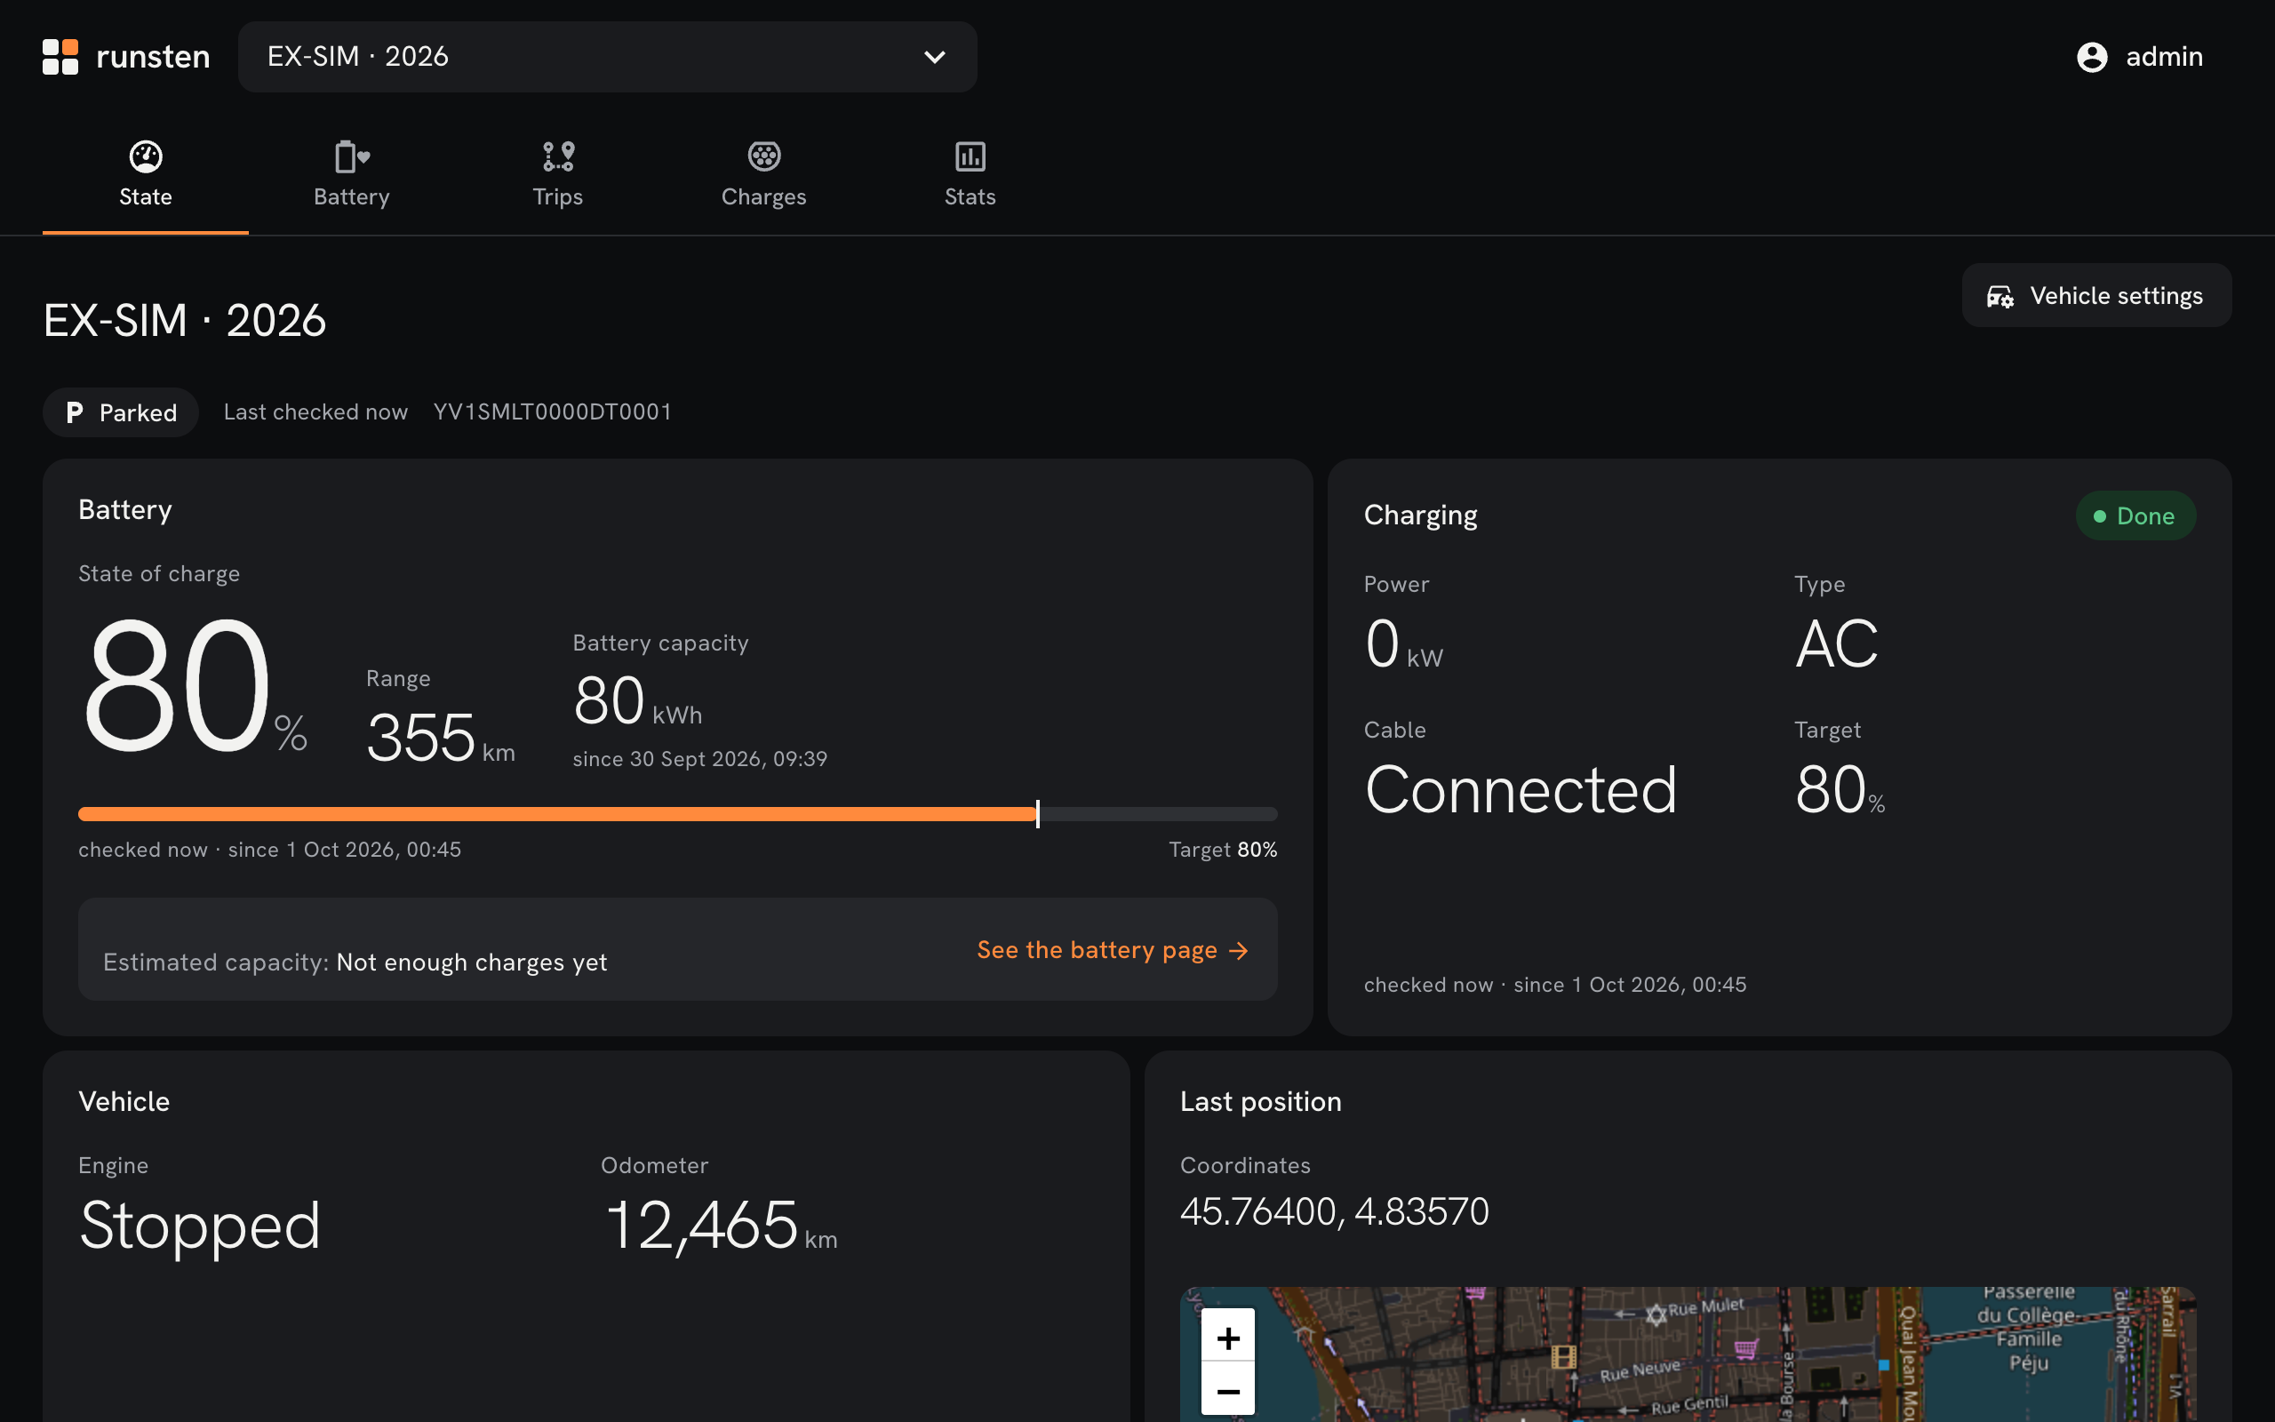This screenshot has width=2275, height=1422.
Task: Click the Battery health icon
Action: (x=352, y=156)
